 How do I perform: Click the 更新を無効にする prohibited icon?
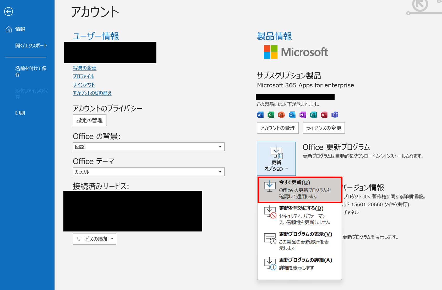(270, 212)
